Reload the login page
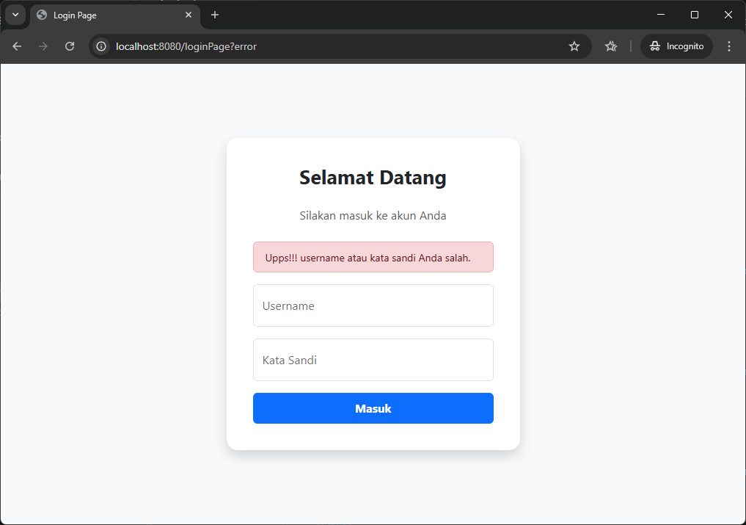Screen dimensions: 746x525 pyautogui.click(x=70, y=46)
